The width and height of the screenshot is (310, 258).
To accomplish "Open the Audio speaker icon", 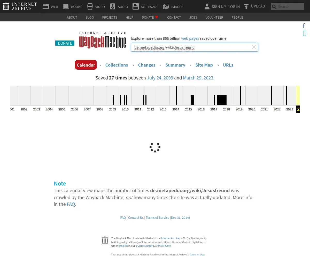I will 113,6.
